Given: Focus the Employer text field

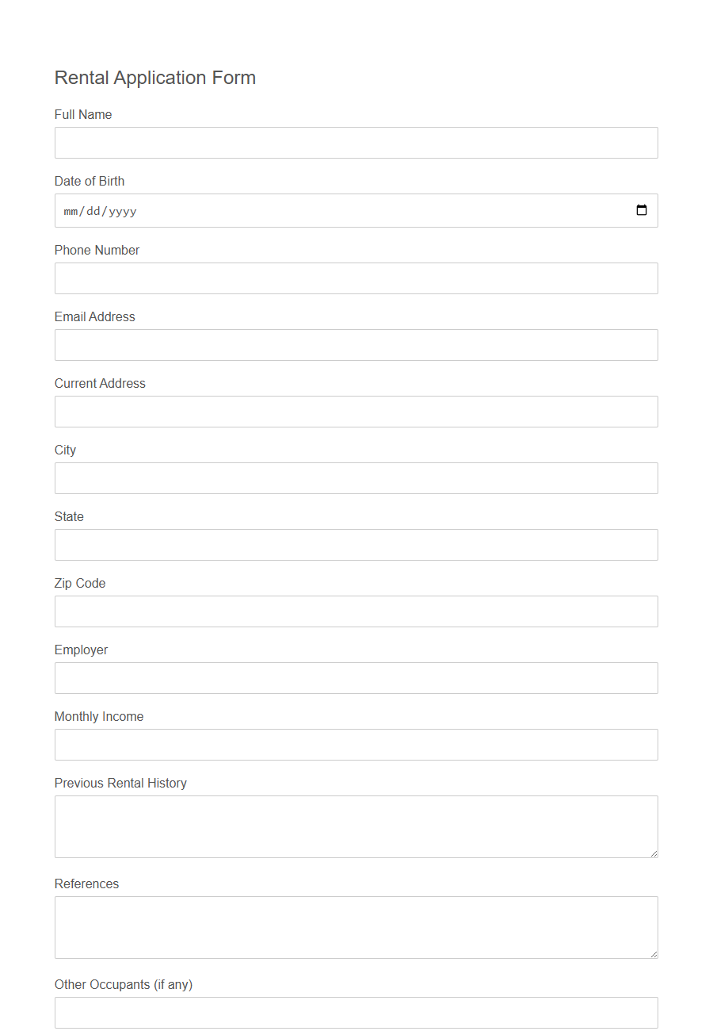Looking at the screenshot, I should (356, 678).
